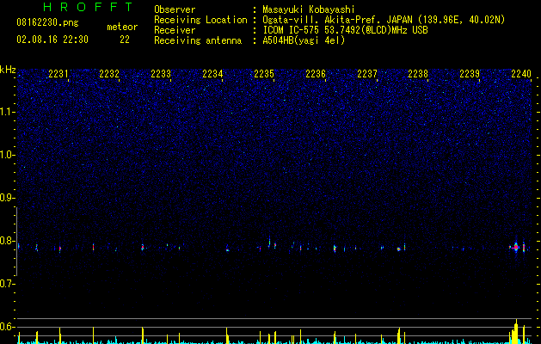Click the meteor count value 22
Screen dimensions: 541x344
click(125, 40)
